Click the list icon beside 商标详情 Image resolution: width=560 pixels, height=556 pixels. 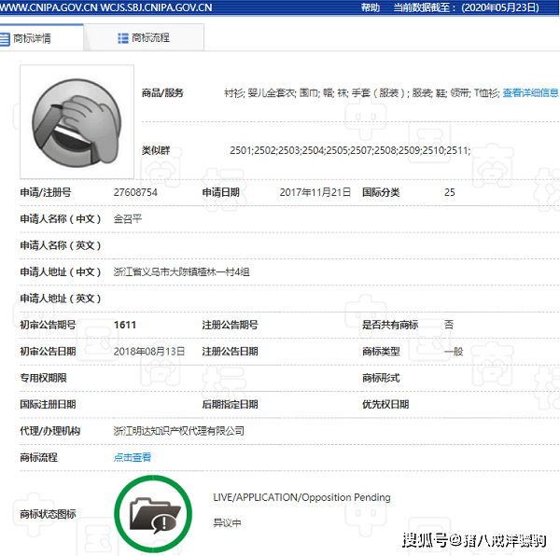click(x=5, y=38)
